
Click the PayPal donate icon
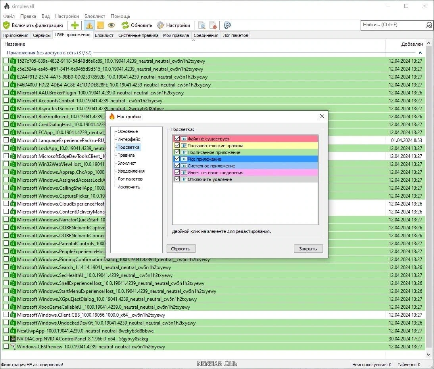pyautogui.click(x=227, y=25)
